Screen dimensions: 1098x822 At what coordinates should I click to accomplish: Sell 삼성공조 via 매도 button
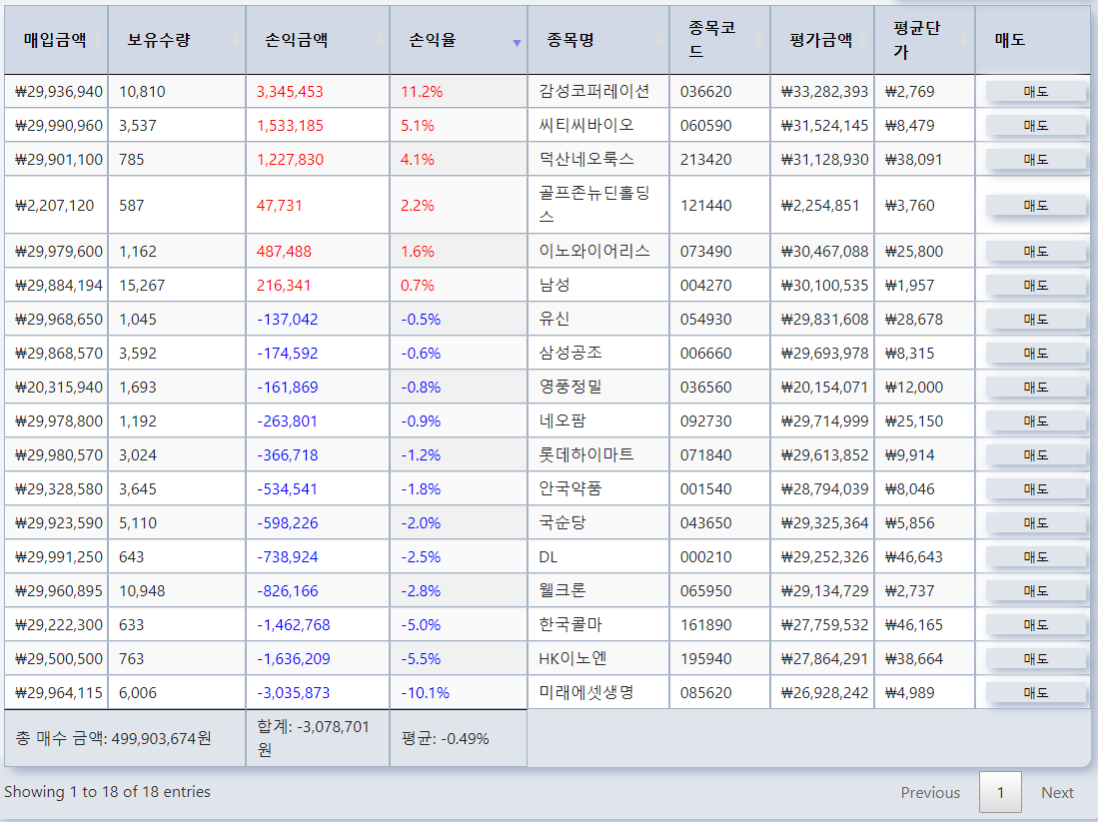(x=1036, y=353)
